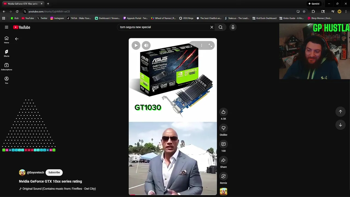Install app icon in address bar
The image size is (350, 197).
click(298, 11)
